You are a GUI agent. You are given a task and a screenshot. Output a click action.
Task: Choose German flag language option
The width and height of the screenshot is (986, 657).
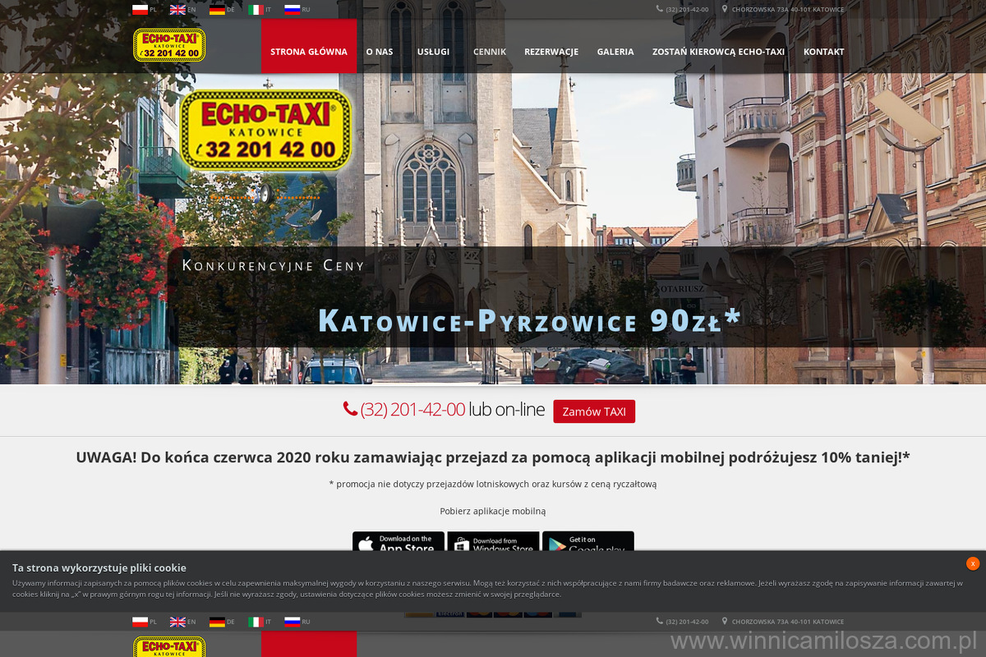pos(217,10)
